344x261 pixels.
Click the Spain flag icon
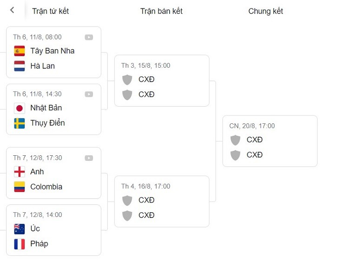coord(20,51)
